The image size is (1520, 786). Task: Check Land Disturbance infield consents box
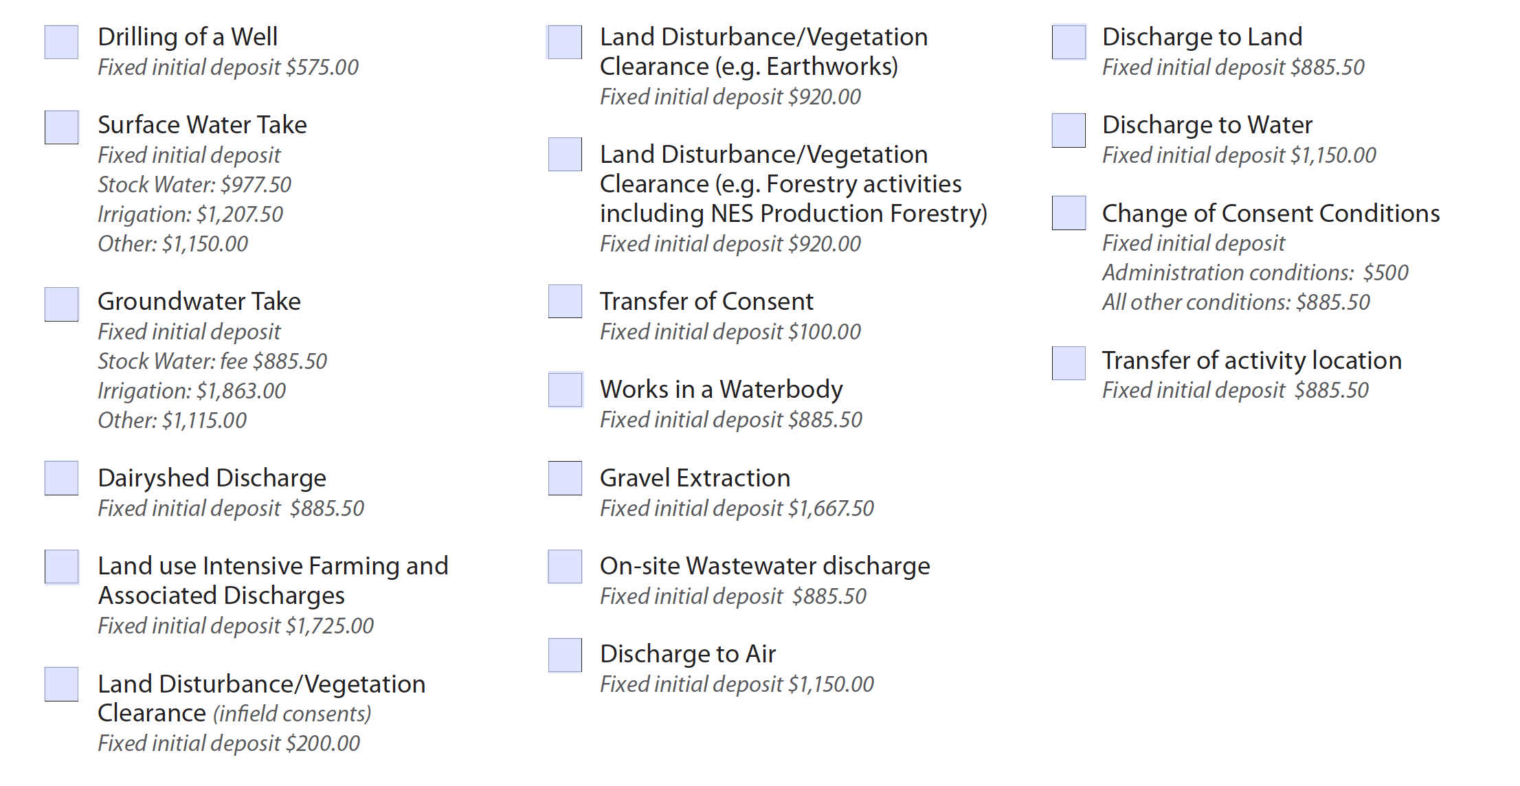[61, 684]
